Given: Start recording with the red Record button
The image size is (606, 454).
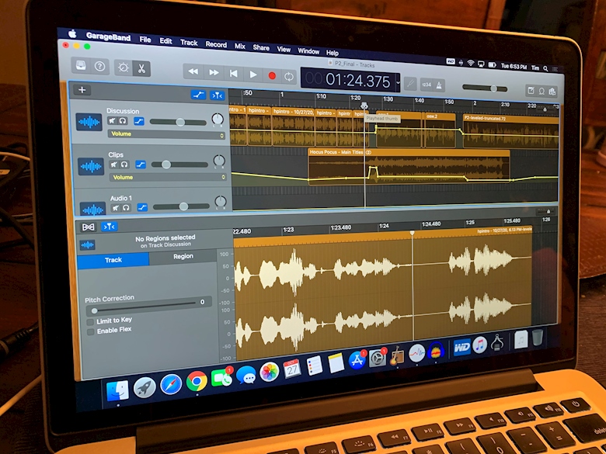Looking at the screenshot, I should [272, 76].
